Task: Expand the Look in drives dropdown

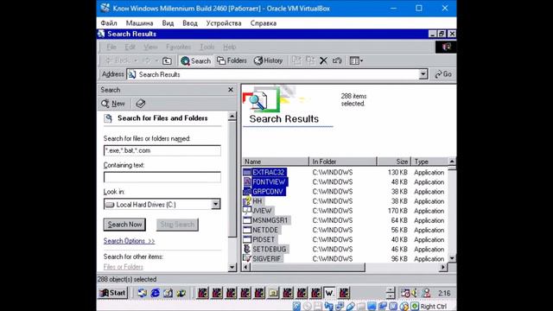Action: click(215, 204)
